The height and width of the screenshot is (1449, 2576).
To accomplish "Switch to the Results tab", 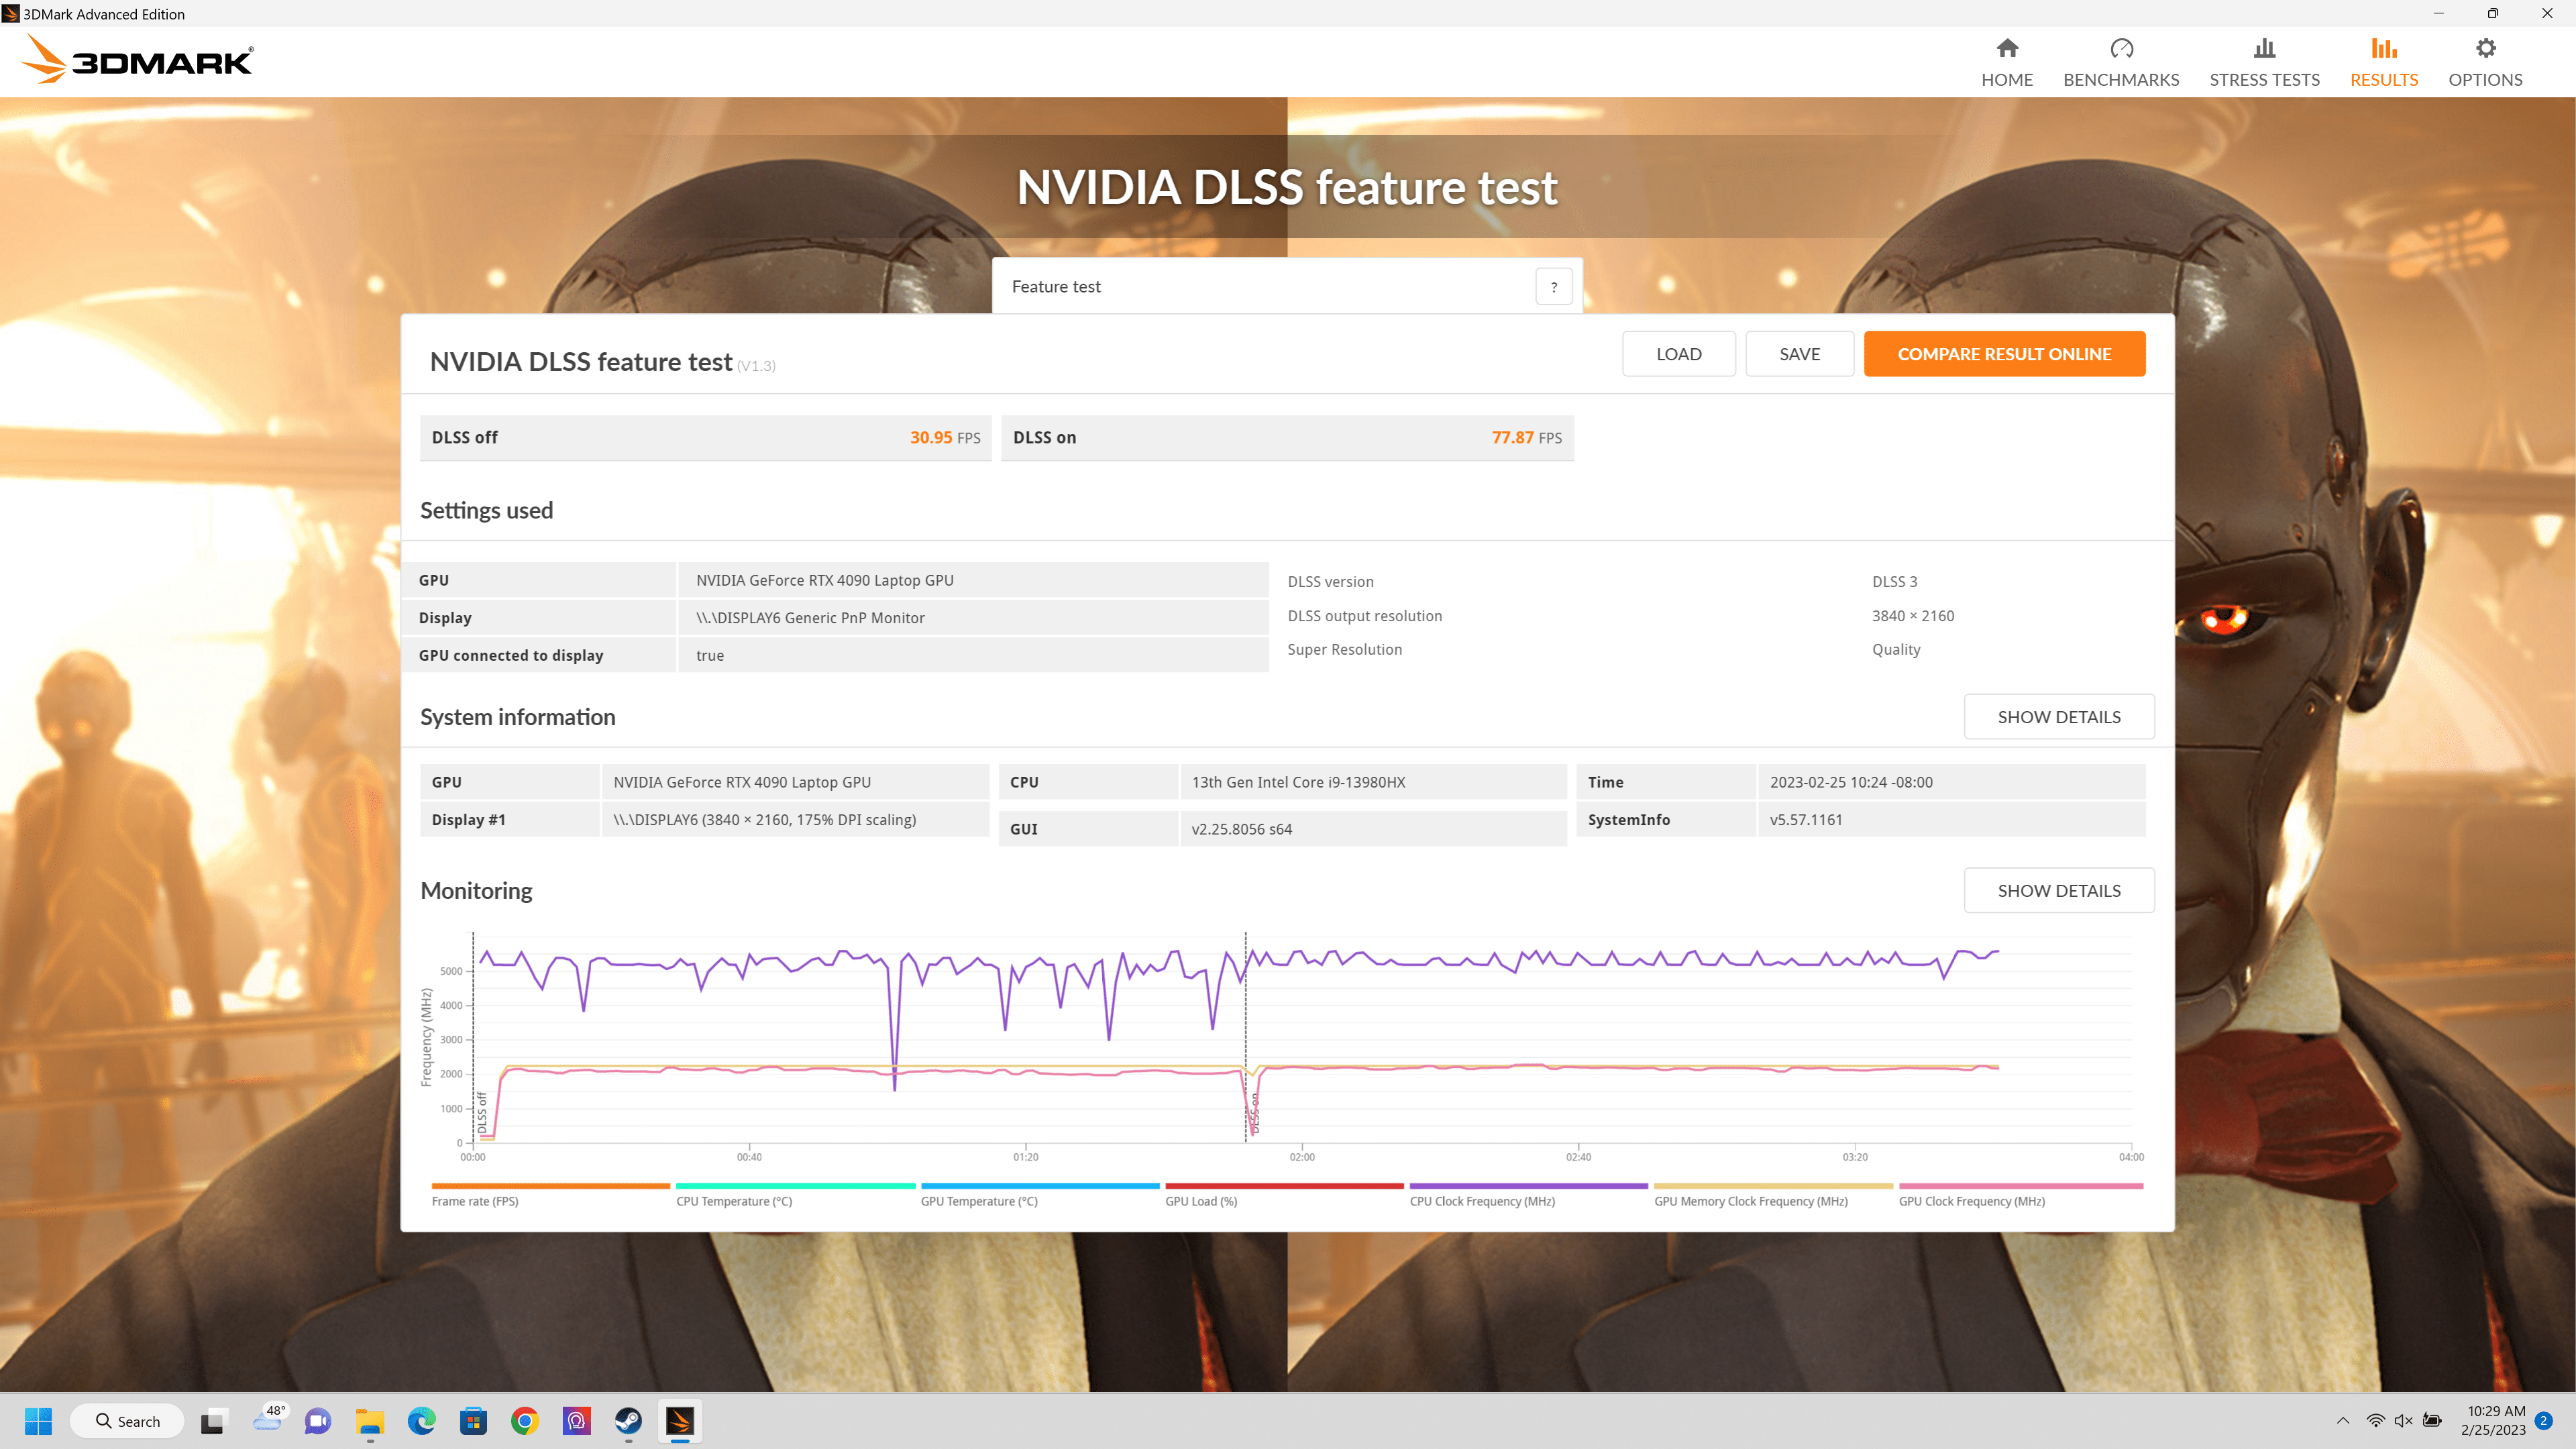I will tap(2383, 61).
